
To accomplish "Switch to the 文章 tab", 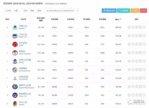I will pyautogui.click(x=16, y=10).
